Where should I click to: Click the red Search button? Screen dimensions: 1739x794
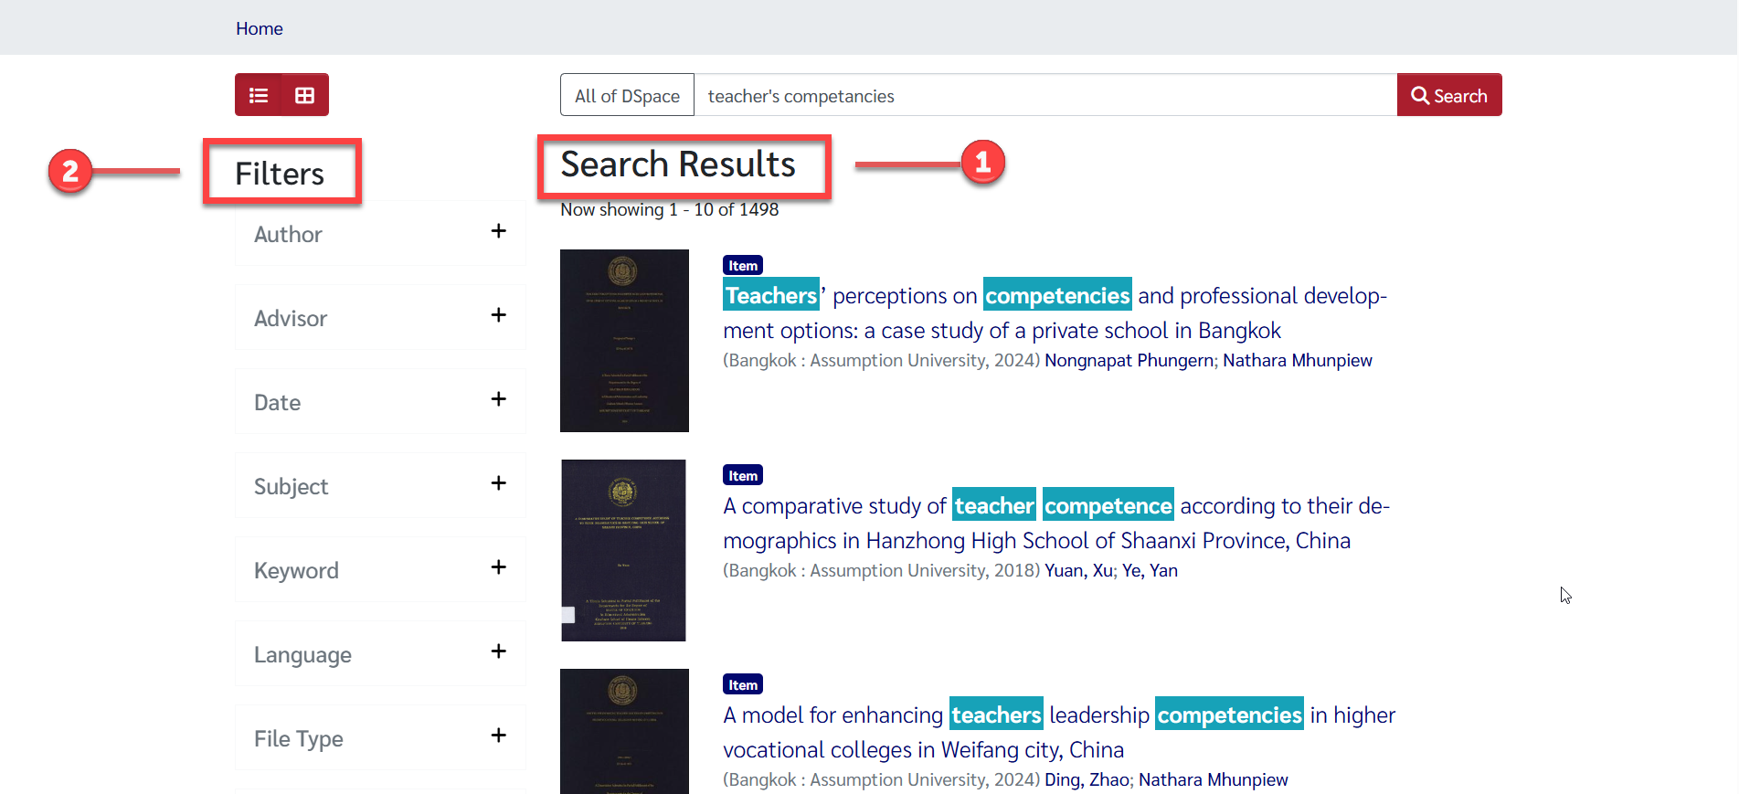coord(1448,95)
